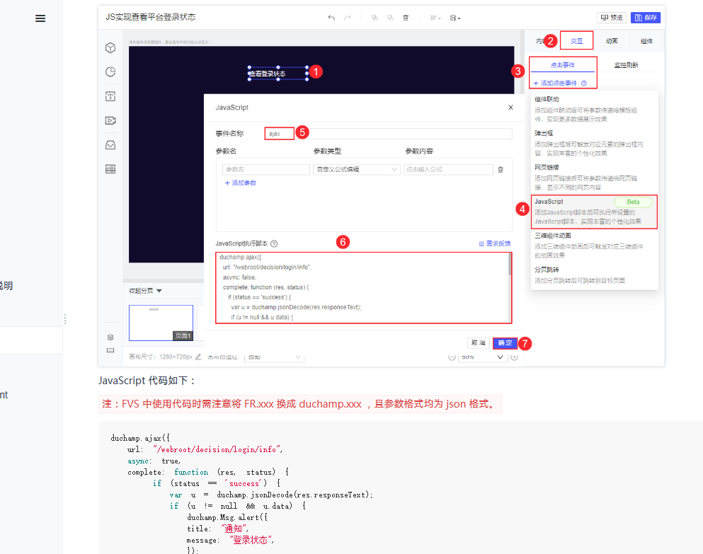Choose 三维组件动画 from event menu
703x554 pixels.
(x=595, y=246)
